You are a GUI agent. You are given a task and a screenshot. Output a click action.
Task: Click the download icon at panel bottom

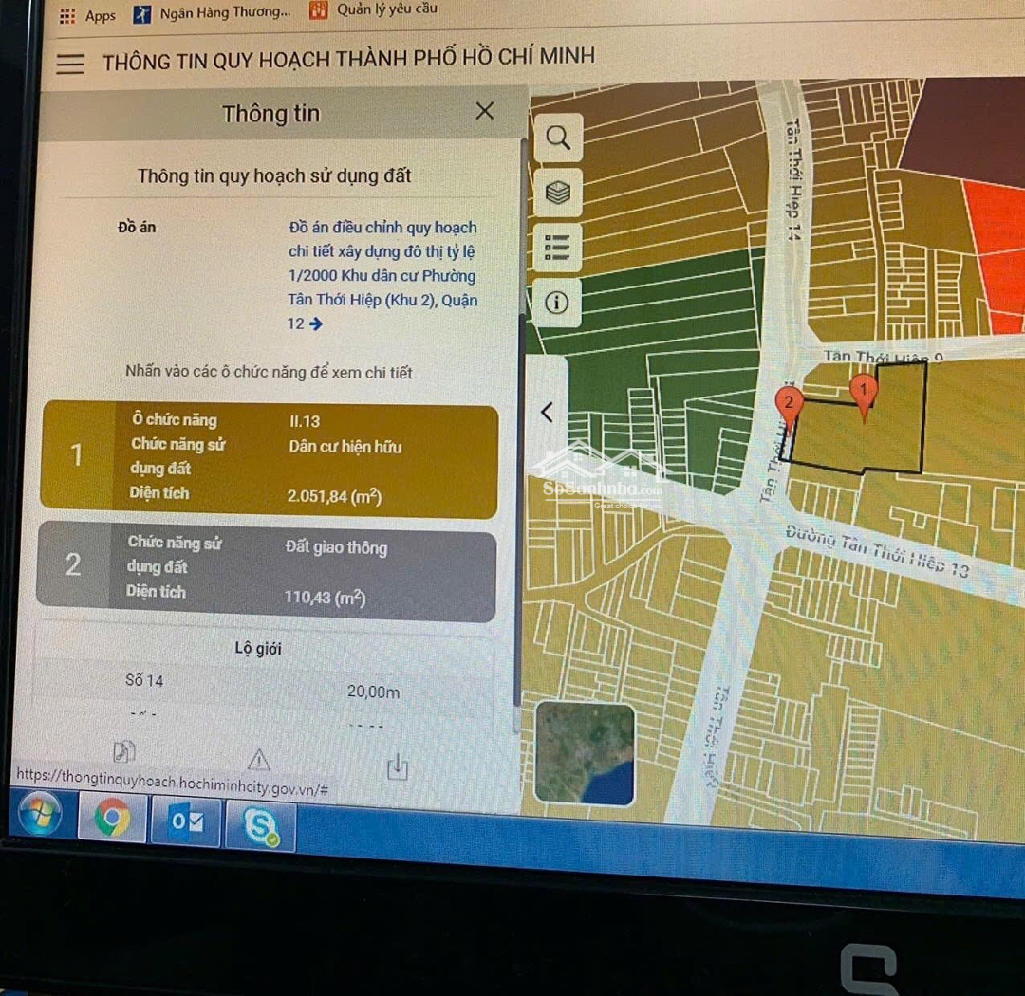[x=398, y=766]
